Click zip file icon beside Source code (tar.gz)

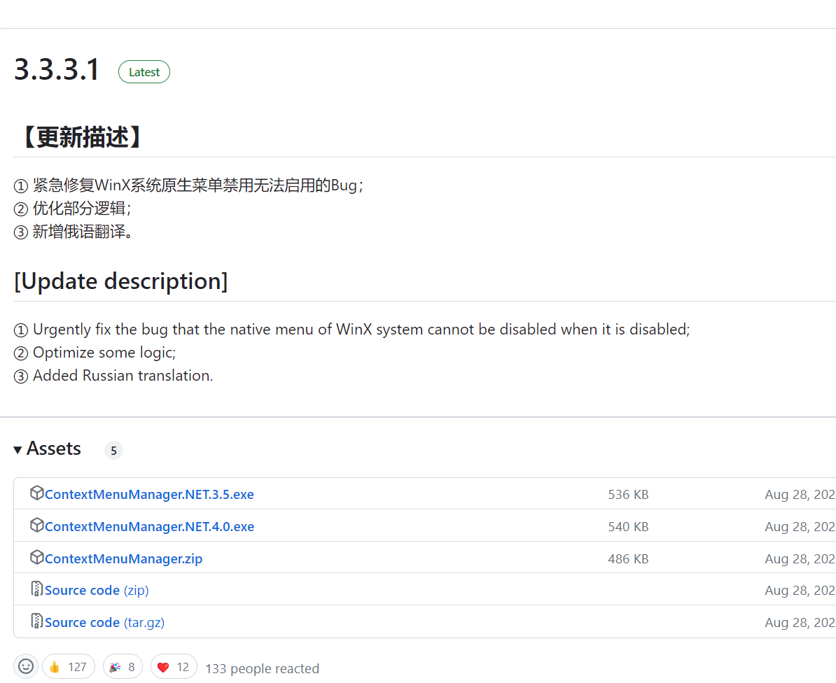click(x=37, y=621)
